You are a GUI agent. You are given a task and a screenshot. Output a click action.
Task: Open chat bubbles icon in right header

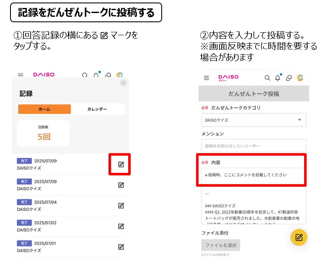pyautogui.click(x=289, y=78)
